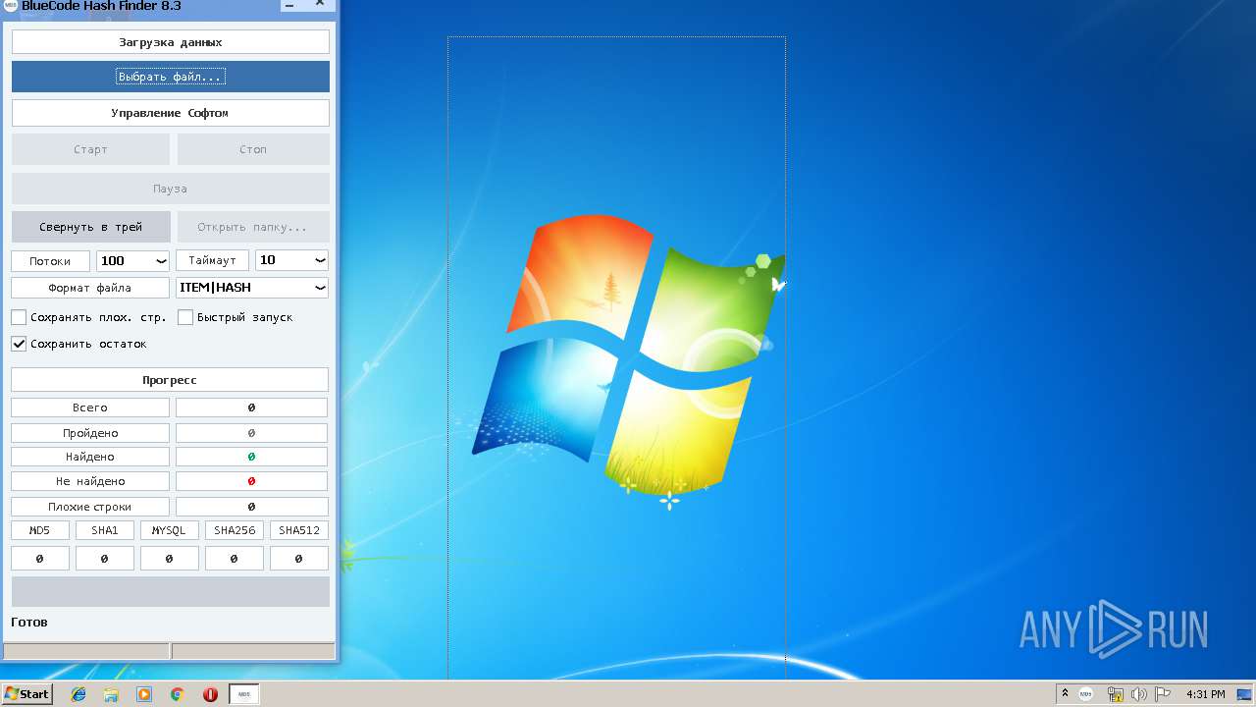Image resolution: width=1256 pixels, height=707 pixels.
Task: Click the Пройдено label
Action: pyautogui.click(x=90, y=433)
